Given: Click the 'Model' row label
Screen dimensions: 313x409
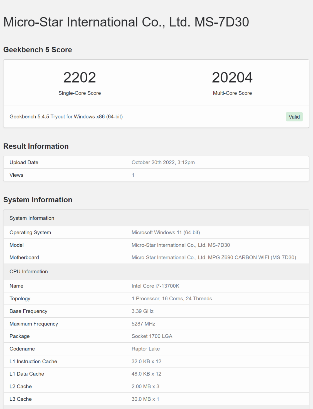Looking at the screenshot, I should point(17,245).
